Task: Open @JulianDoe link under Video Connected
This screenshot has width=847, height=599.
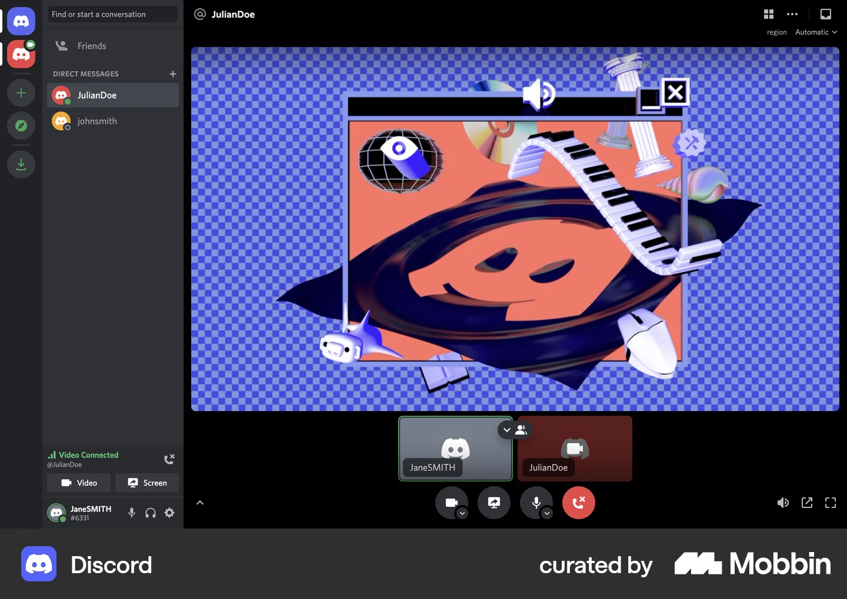Action: tap(65, 465)
